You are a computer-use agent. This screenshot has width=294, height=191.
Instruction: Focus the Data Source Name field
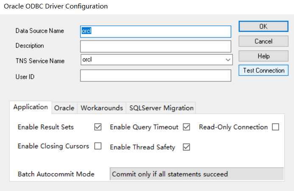[155, 31]
